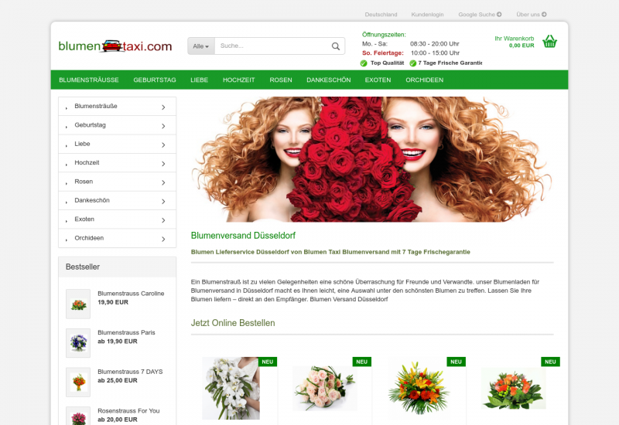Select ROSEN in the green navigation bar

[281, 80]
